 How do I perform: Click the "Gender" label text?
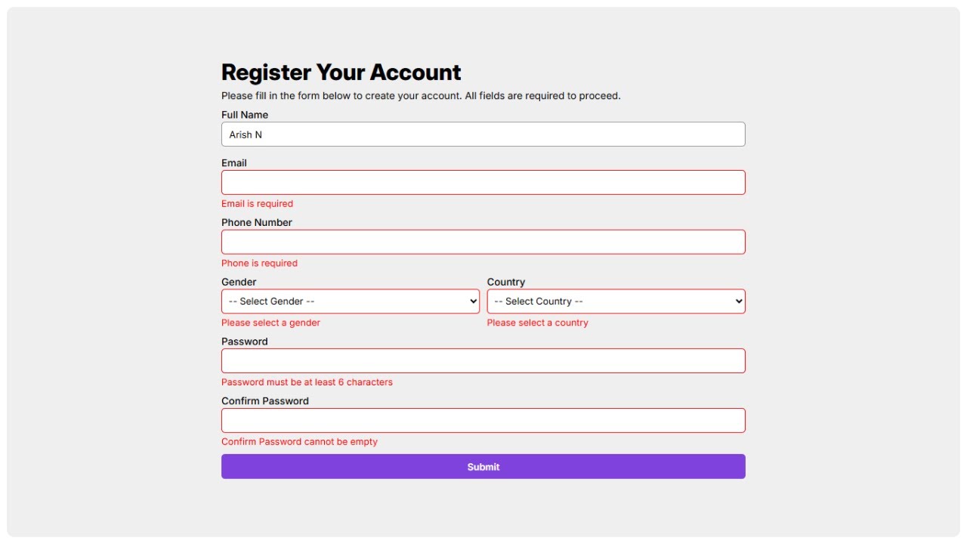[x=239, y=282]
